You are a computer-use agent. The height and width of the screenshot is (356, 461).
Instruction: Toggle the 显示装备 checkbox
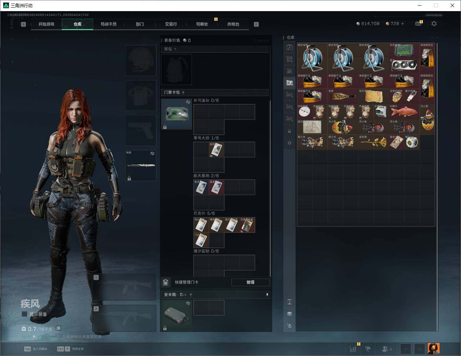pos(24,314)
